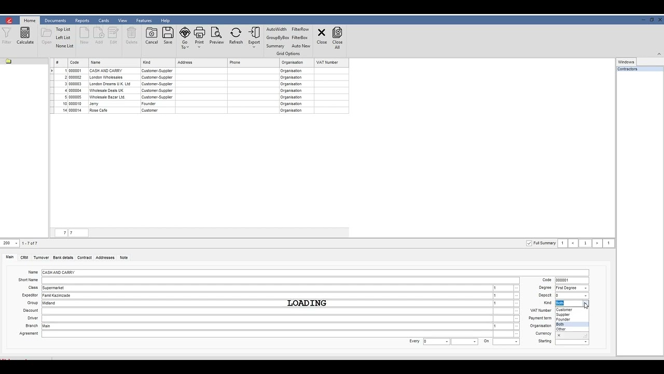This screenshot has height=374, width=664.
Task: Select the Jerry founder row
Action: [199, 104]
